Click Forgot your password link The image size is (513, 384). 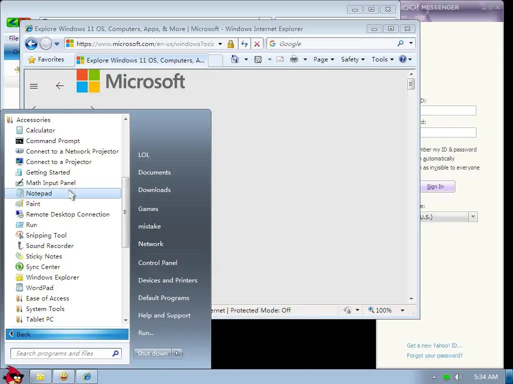[434, 355]
